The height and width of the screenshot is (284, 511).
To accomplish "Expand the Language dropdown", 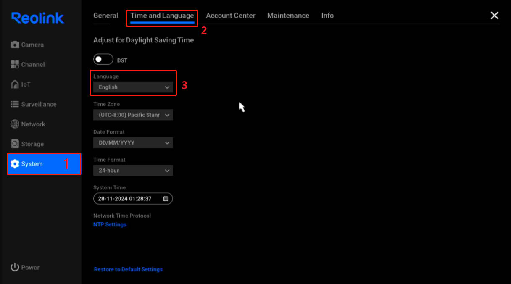I will (x=133, y=87).
